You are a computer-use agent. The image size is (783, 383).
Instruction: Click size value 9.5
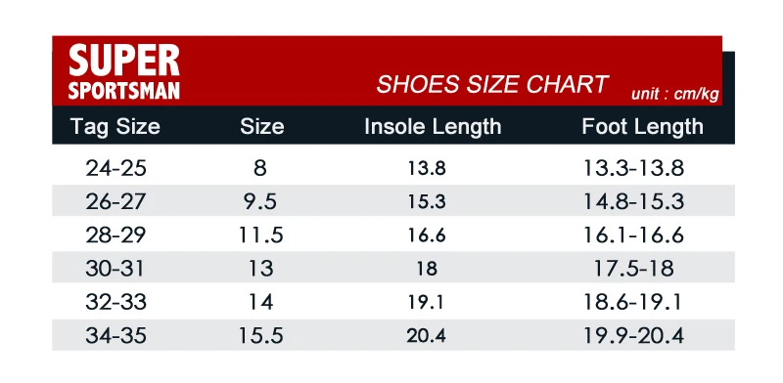coord(259,201)
